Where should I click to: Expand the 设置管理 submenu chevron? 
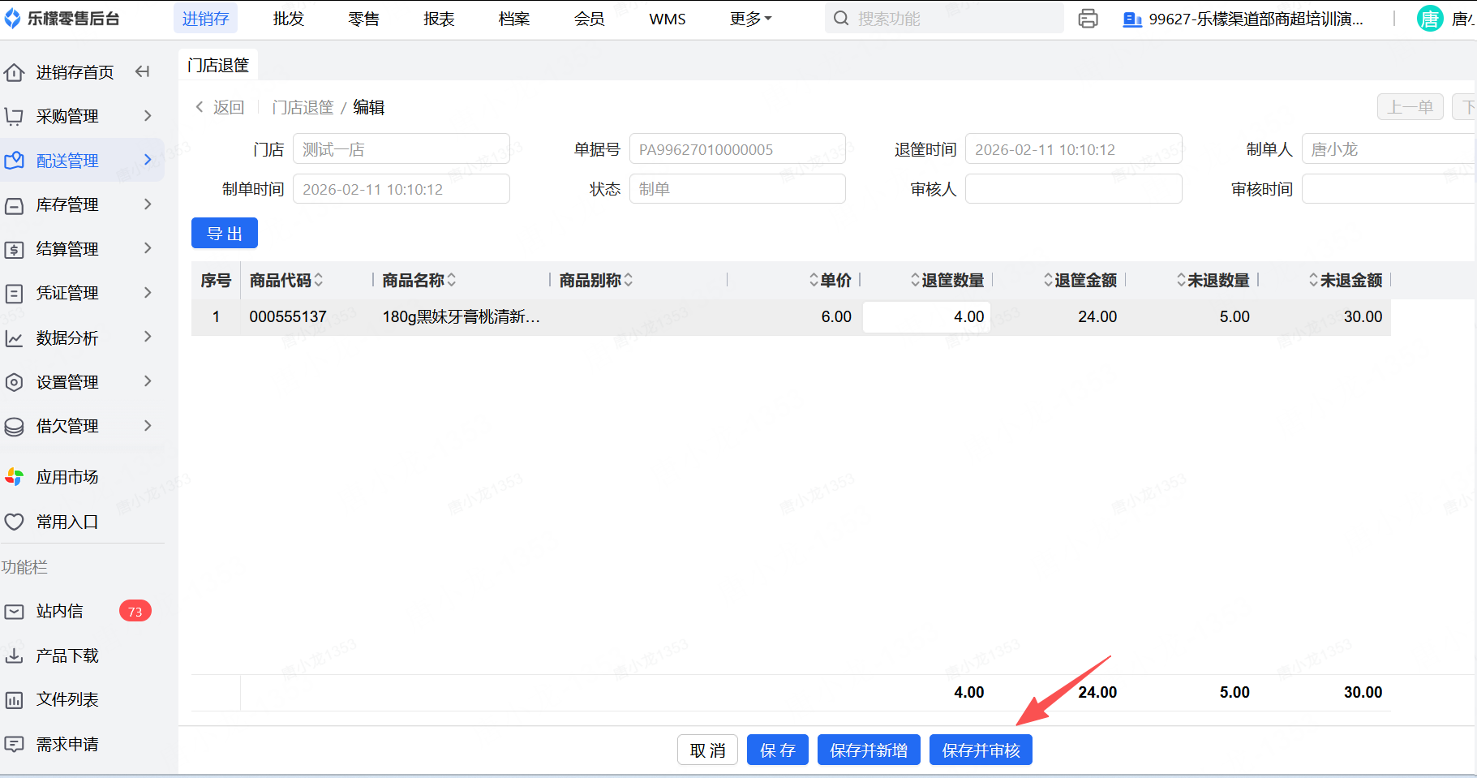tap(148, 381)
